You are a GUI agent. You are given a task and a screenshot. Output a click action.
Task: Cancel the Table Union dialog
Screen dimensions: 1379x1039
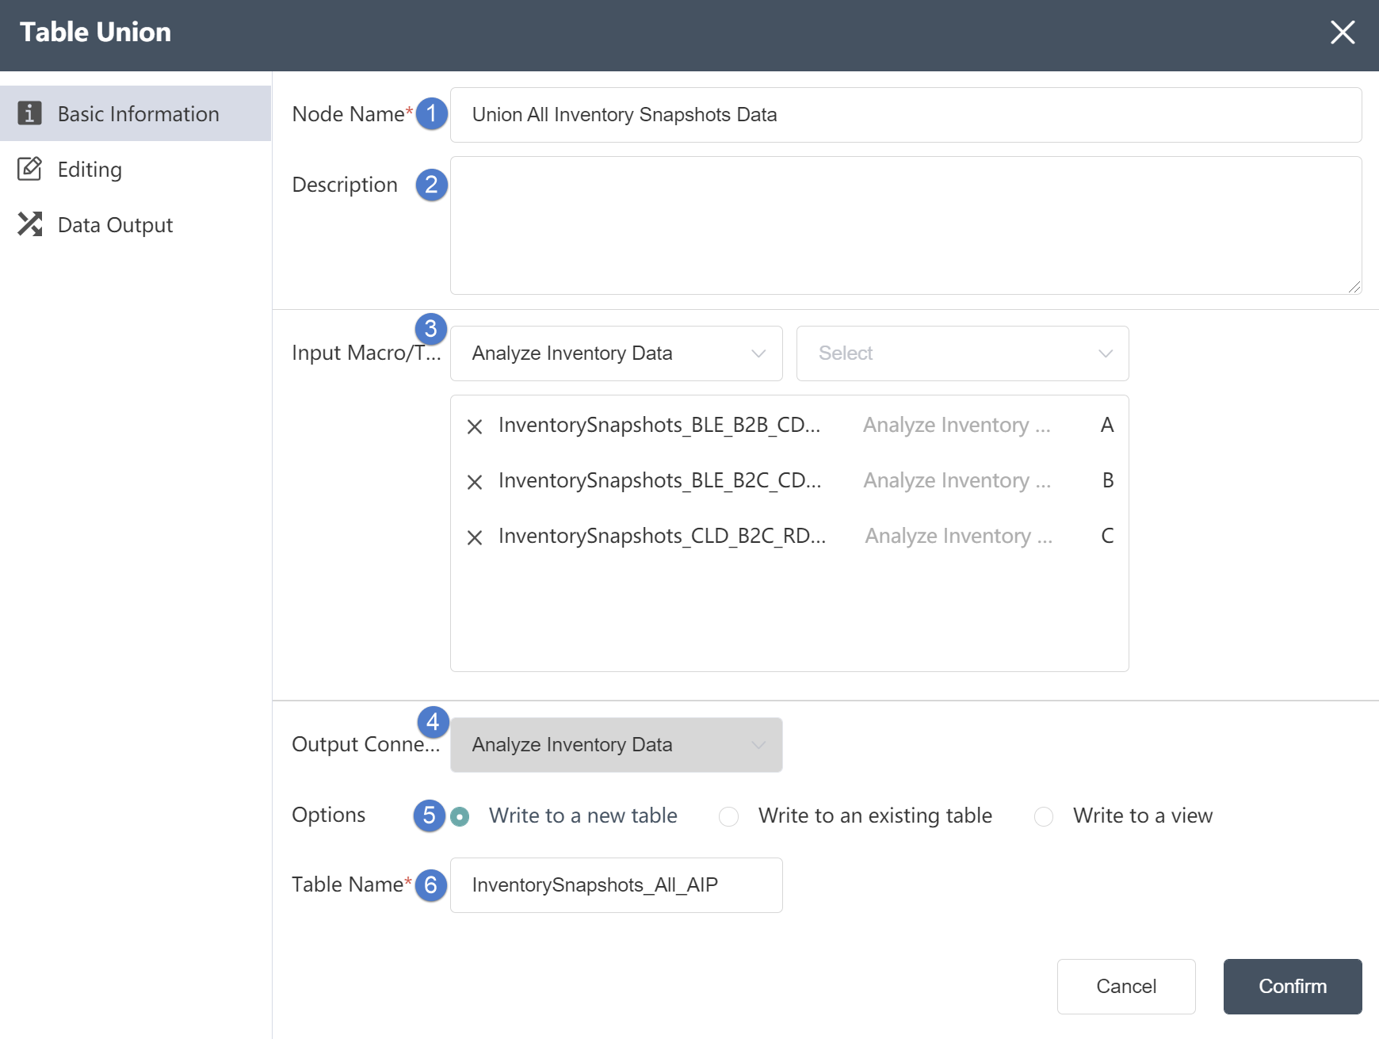coord(1126,987)
